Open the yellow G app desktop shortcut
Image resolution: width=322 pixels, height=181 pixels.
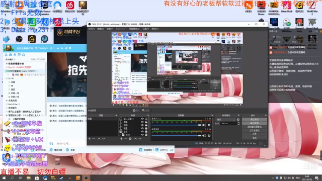(x=32, y=39)
